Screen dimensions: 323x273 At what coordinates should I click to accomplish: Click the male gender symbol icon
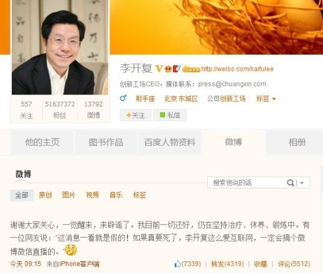123,98
